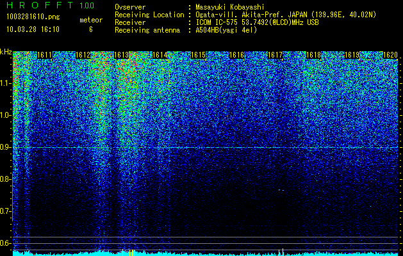
Task: Click the 0.6 frequency axis label
Action: [6, 243]
